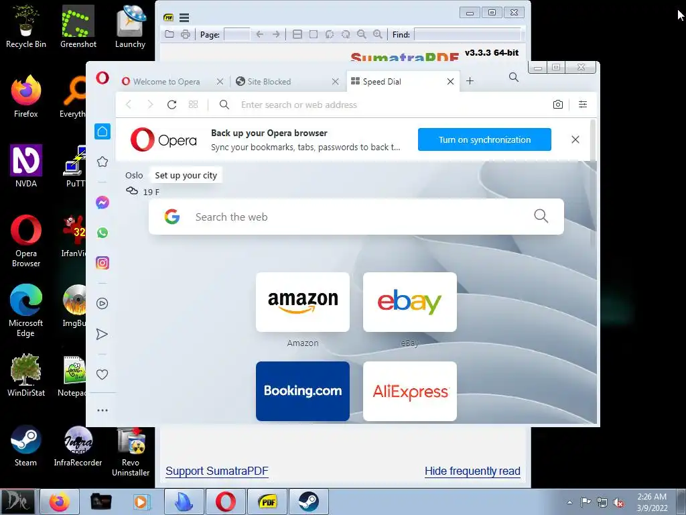Switch to the Welcome to Opera tab
This screenshot has height=515, width=686.
tap(166, 81)
